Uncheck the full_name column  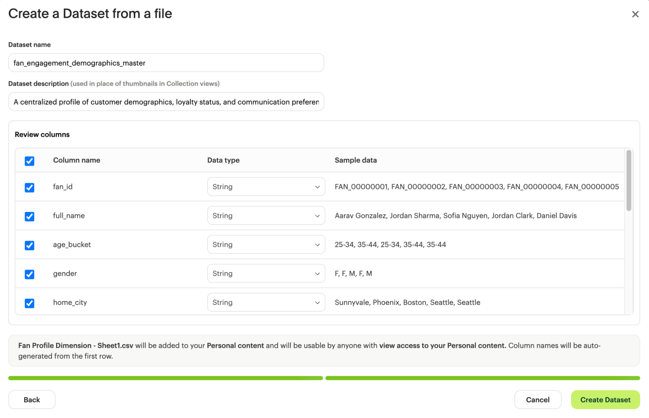30,216
